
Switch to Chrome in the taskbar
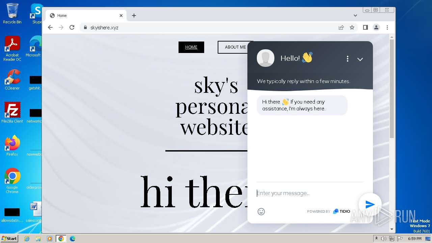click(61, 239)
